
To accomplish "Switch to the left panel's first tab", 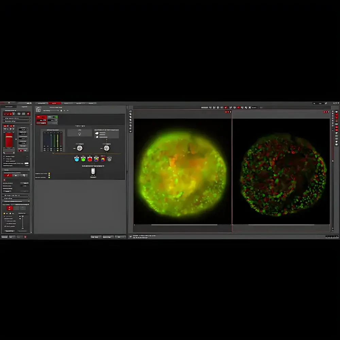I will tap(9, 107).
